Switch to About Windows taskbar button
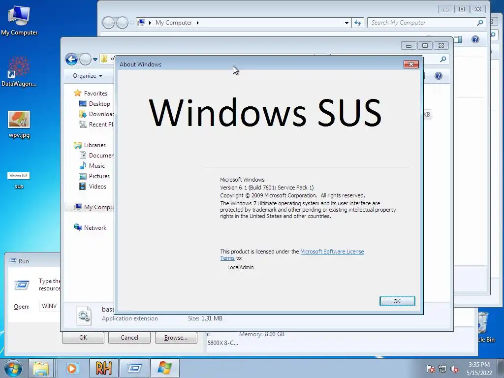Screen dimensions: 504x378 164,368
